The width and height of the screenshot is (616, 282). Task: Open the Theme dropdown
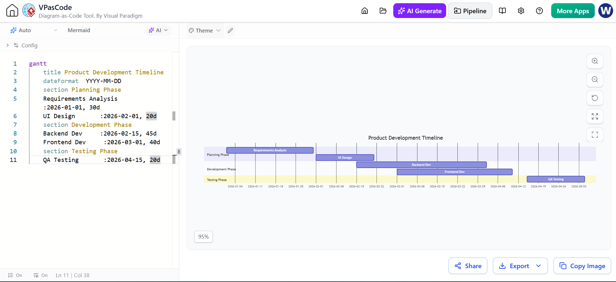click(205, 31)
